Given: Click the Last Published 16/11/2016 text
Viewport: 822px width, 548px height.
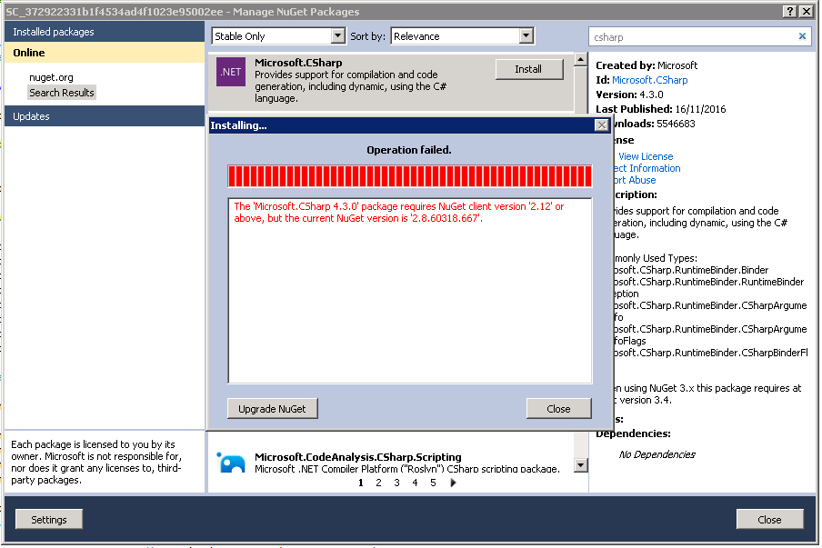Looking at the screenshot, I should click(x=660, y=109).
